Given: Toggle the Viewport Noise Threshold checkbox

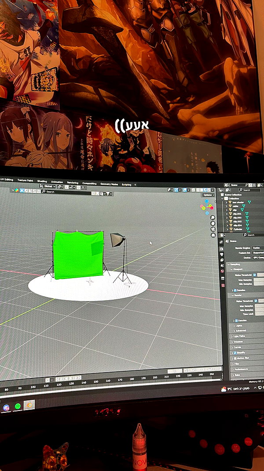Looking at the screenshot, I should pyautogui.click(x=255, y=275).
